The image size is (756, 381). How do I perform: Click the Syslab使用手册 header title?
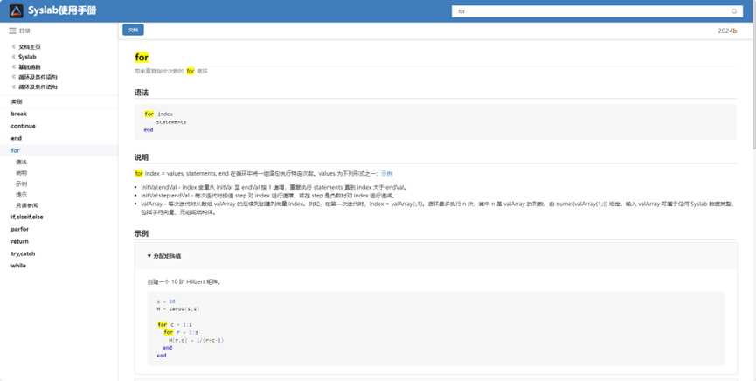[x=62, y=10]
